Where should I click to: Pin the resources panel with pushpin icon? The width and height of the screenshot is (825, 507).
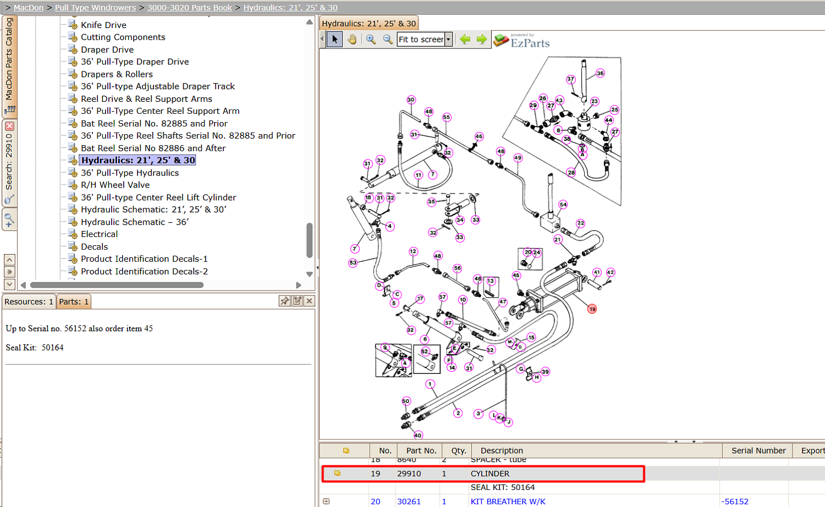coord(284,301)
